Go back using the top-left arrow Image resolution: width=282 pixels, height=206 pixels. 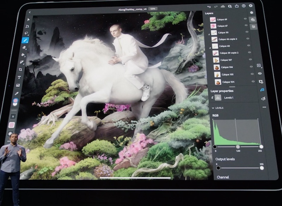(x=30, y=12)
